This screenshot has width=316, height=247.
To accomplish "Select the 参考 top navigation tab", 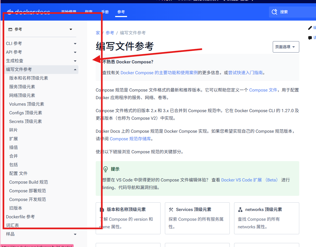I will point(121,12).
